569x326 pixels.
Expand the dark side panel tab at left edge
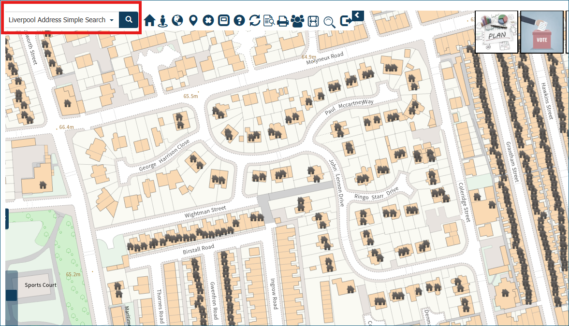pyautogui.click(x=7, y=219)
